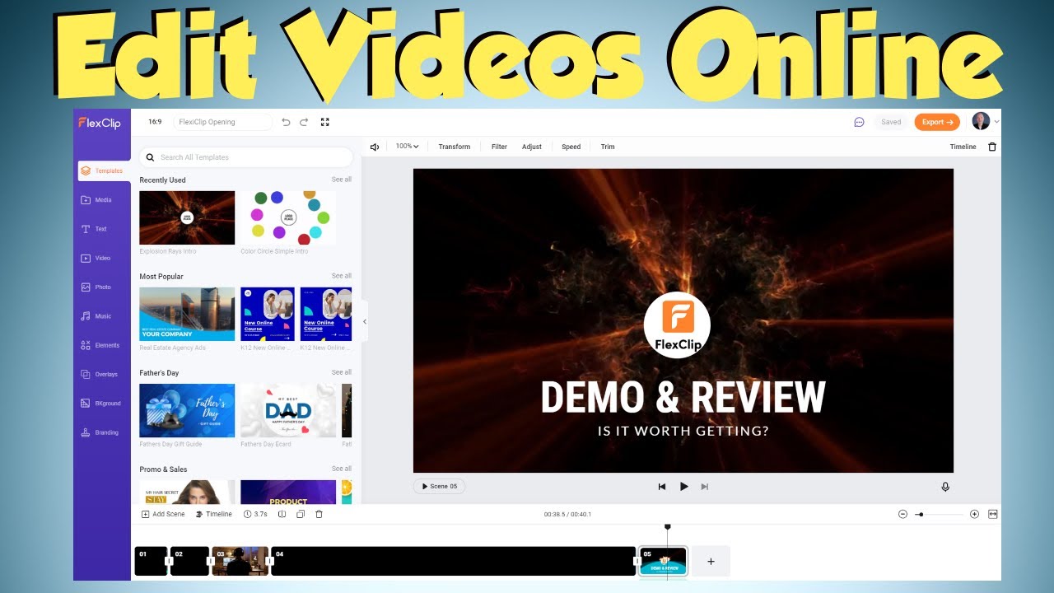Open the BKground sidebar panel
Image resolution: width=1054 pixels, height=593 pixels.
pos(101,403)
